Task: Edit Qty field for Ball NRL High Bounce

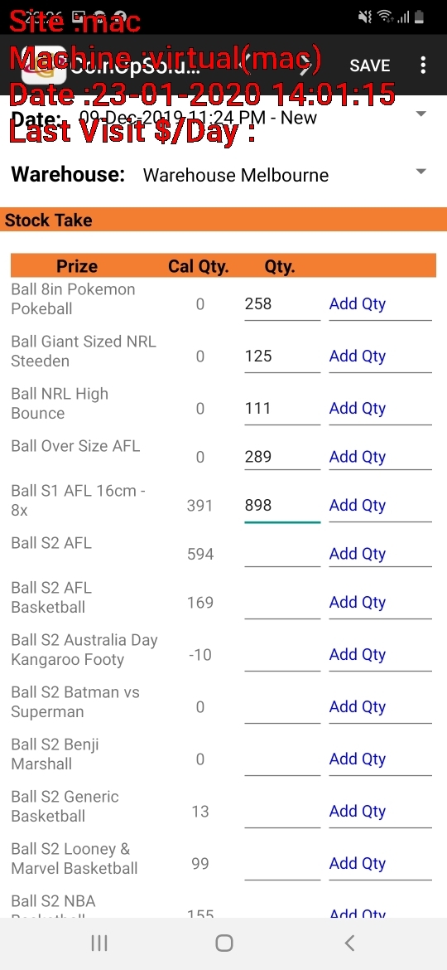Action: click(x=282, y=408)
